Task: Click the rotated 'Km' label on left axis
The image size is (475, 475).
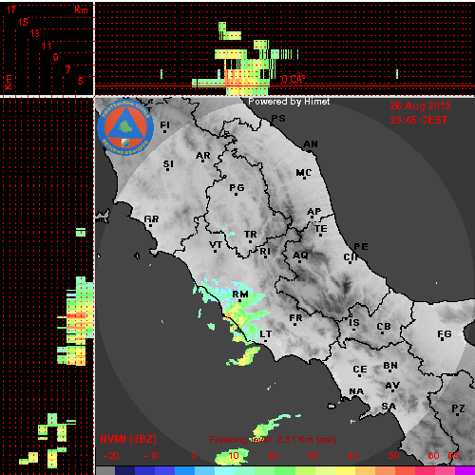Action: click(8, 82)
